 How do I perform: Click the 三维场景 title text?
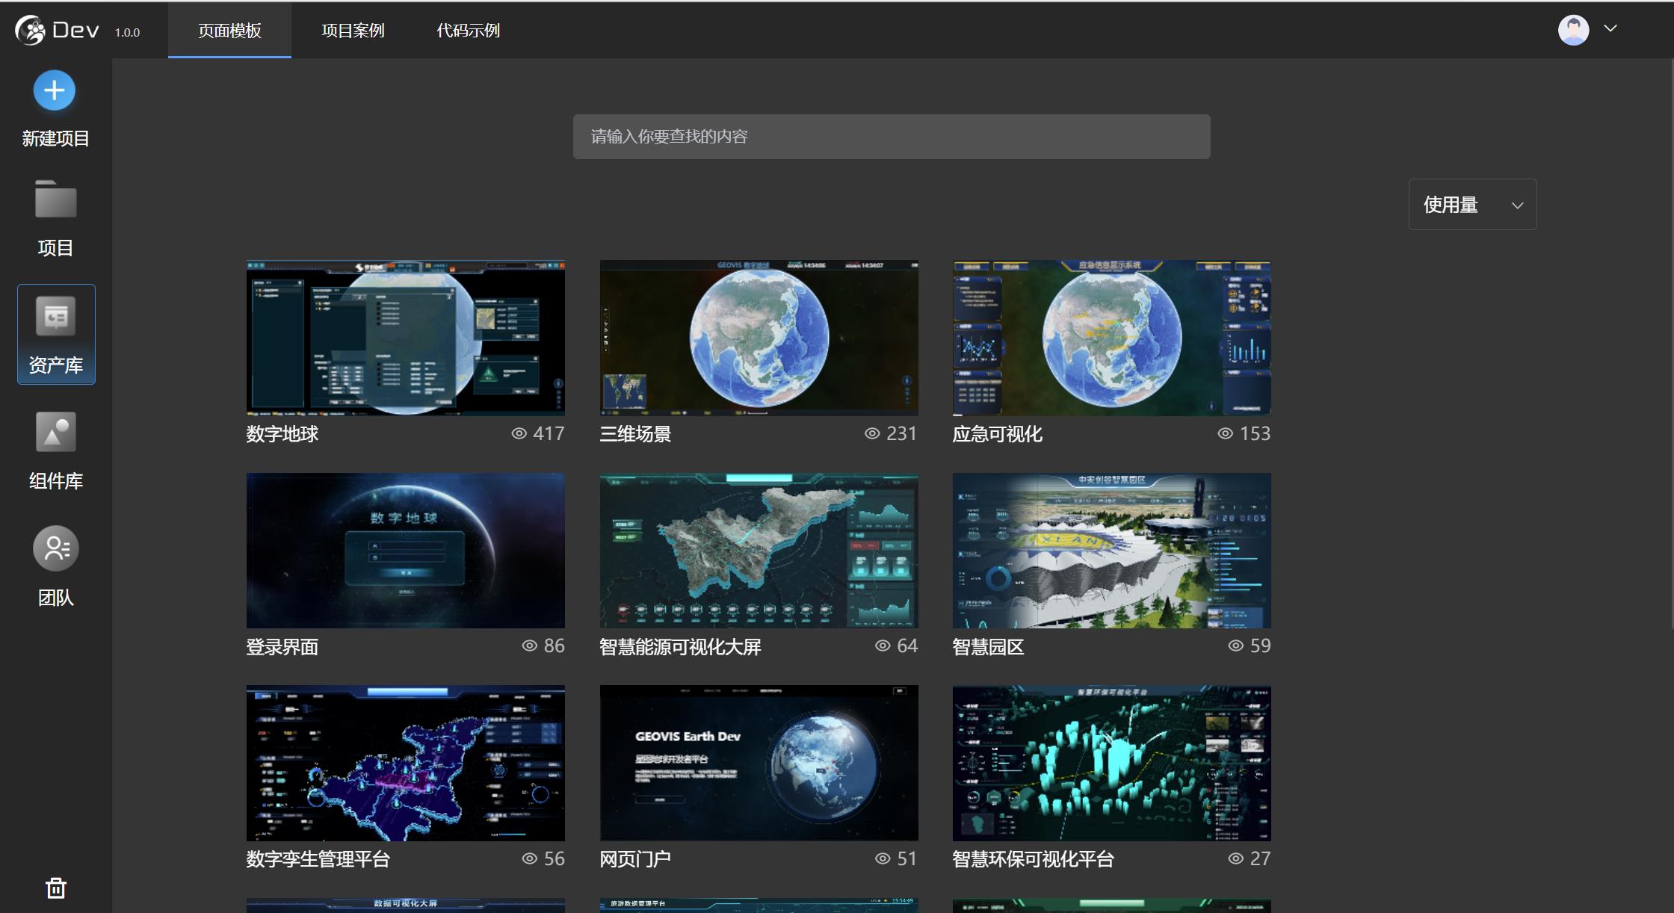coord(635,434)
